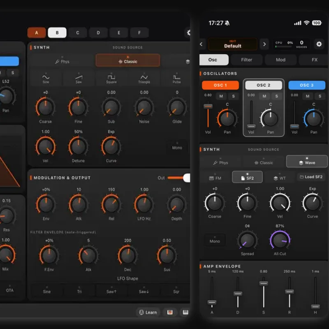
Task: Open settings gear in phone view
Action: [x=319, y=44]
